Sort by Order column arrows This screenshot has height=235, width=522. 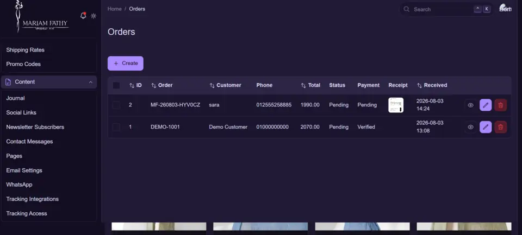154,85
